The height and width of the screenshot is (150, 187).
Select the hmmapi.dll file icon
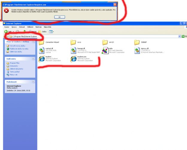(74, 50)
